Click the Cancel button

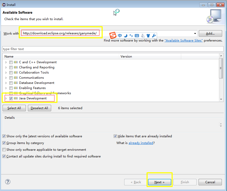pyautogui.click(x=210, y=182)
